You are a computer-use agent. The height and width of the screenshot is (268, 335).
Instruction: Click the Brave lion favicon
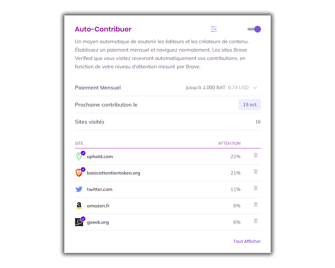coord(79,173)
